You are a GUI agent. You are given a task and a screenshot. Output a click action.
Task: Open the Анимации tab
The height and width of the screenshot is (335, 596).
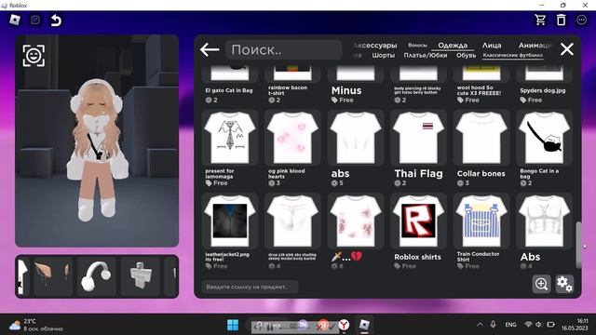535,46
